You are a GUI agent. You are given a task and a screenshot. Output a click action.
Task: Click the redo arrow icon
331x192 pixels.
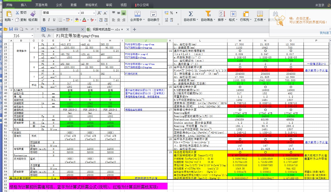point(32,29)
